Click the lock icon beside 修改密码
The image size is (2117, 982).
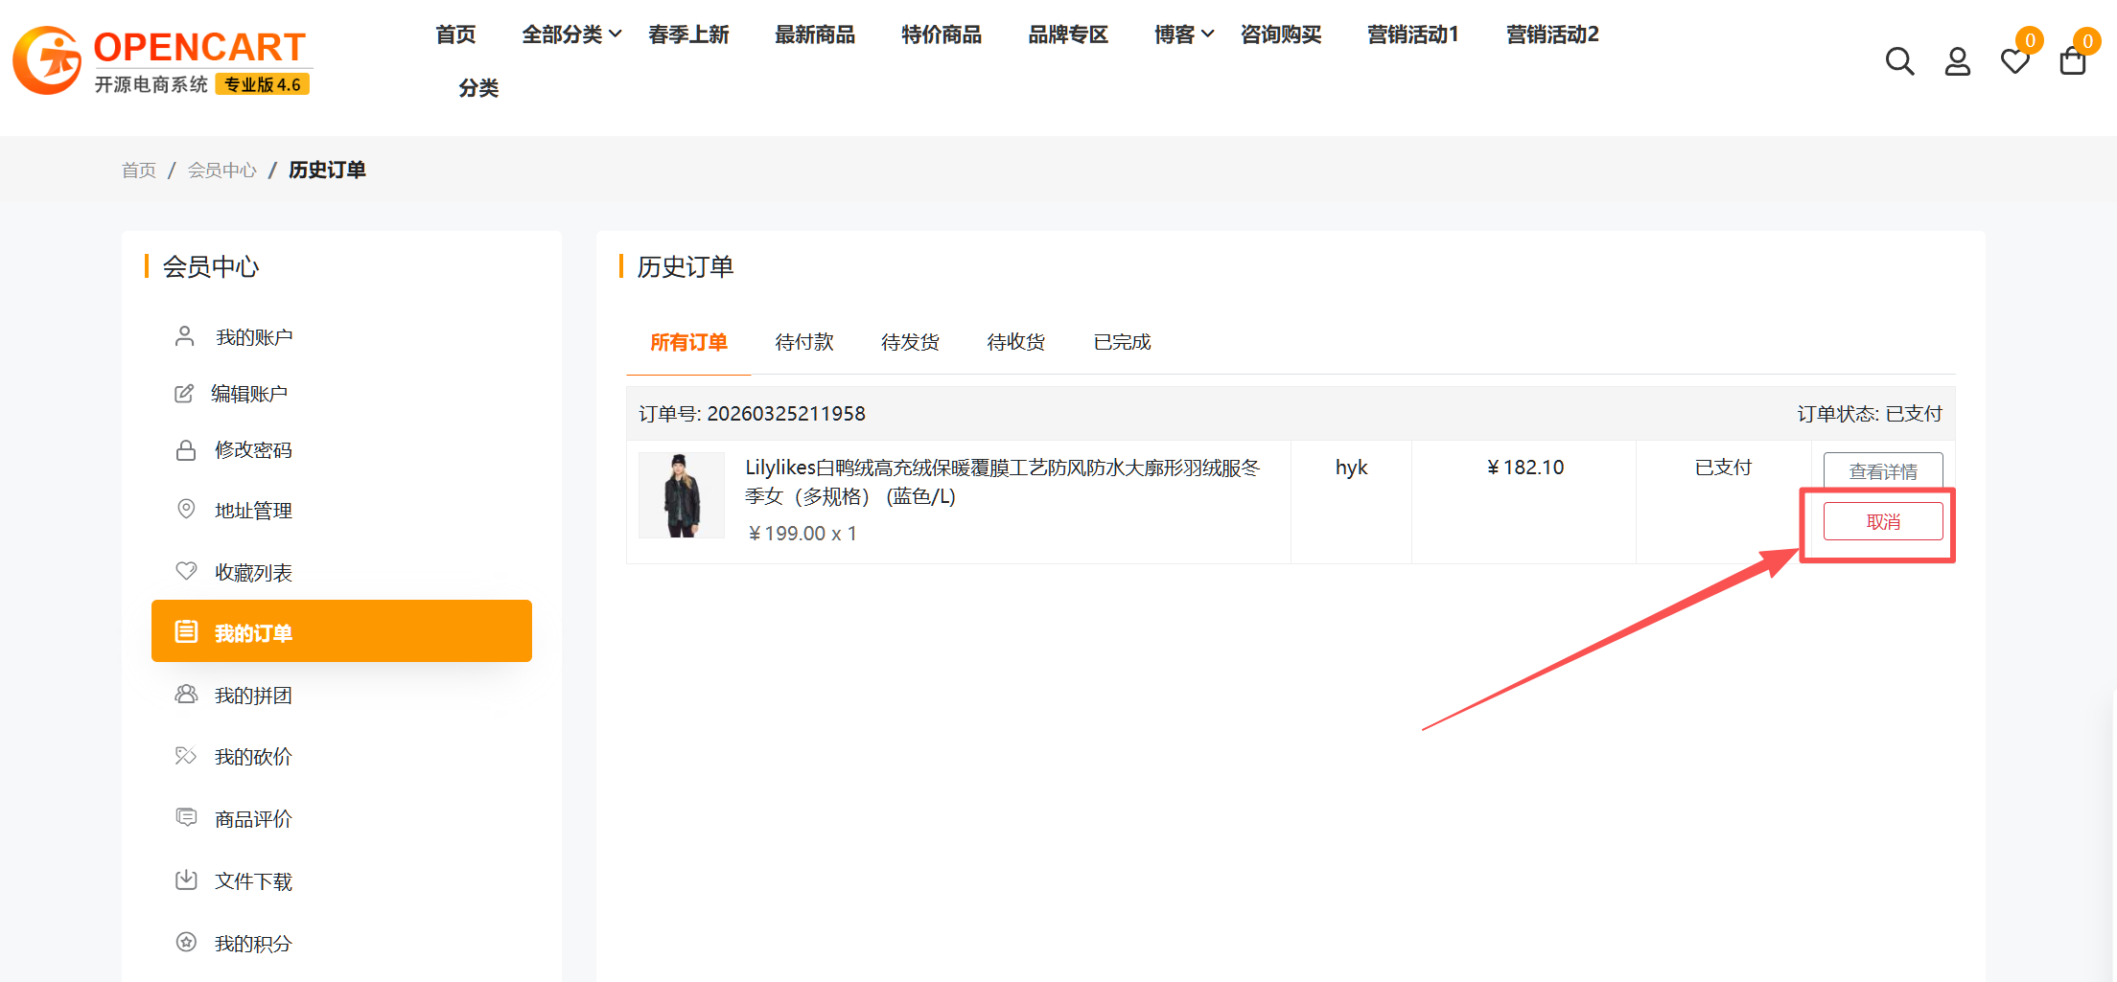pyautogui.click(x=186, y=450)
